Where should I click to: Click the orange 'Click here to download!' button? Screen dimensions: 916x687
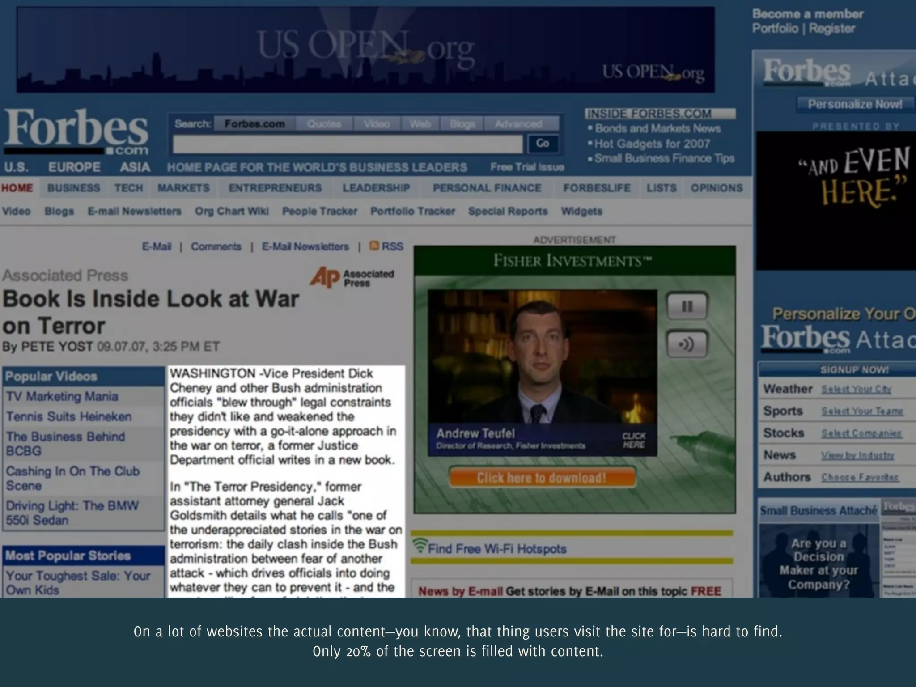[x=542, y=478]
